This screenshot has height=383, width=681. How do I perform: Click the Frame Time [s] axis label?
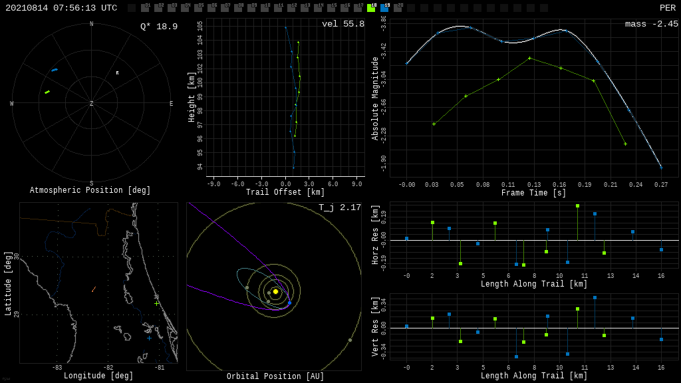click(533, 192)
